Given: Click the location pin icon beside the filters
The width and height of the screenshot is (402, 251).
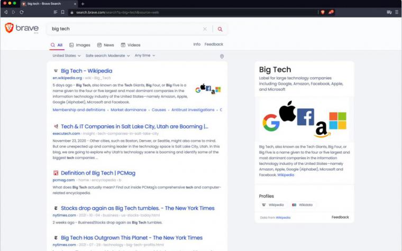Looking at the screenshot, I should click(222, 57).
